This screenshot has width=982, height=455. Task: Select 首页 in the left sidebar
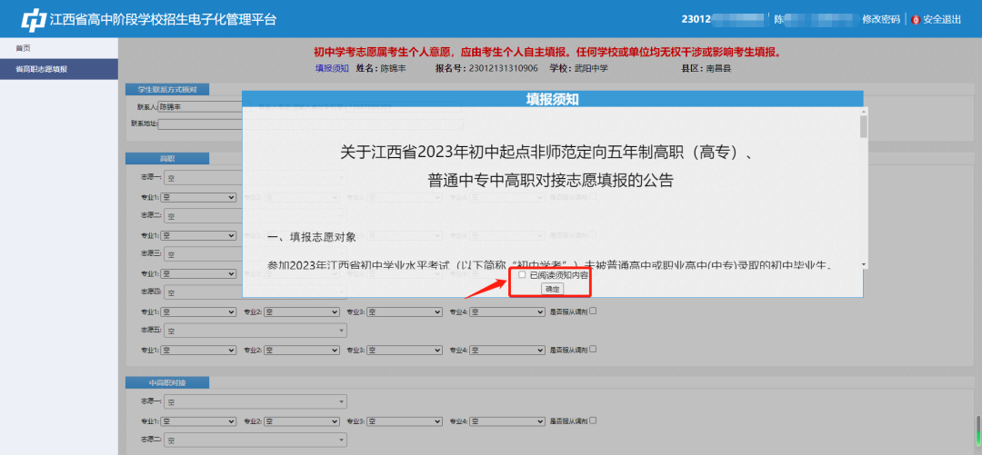click(24, 48)
